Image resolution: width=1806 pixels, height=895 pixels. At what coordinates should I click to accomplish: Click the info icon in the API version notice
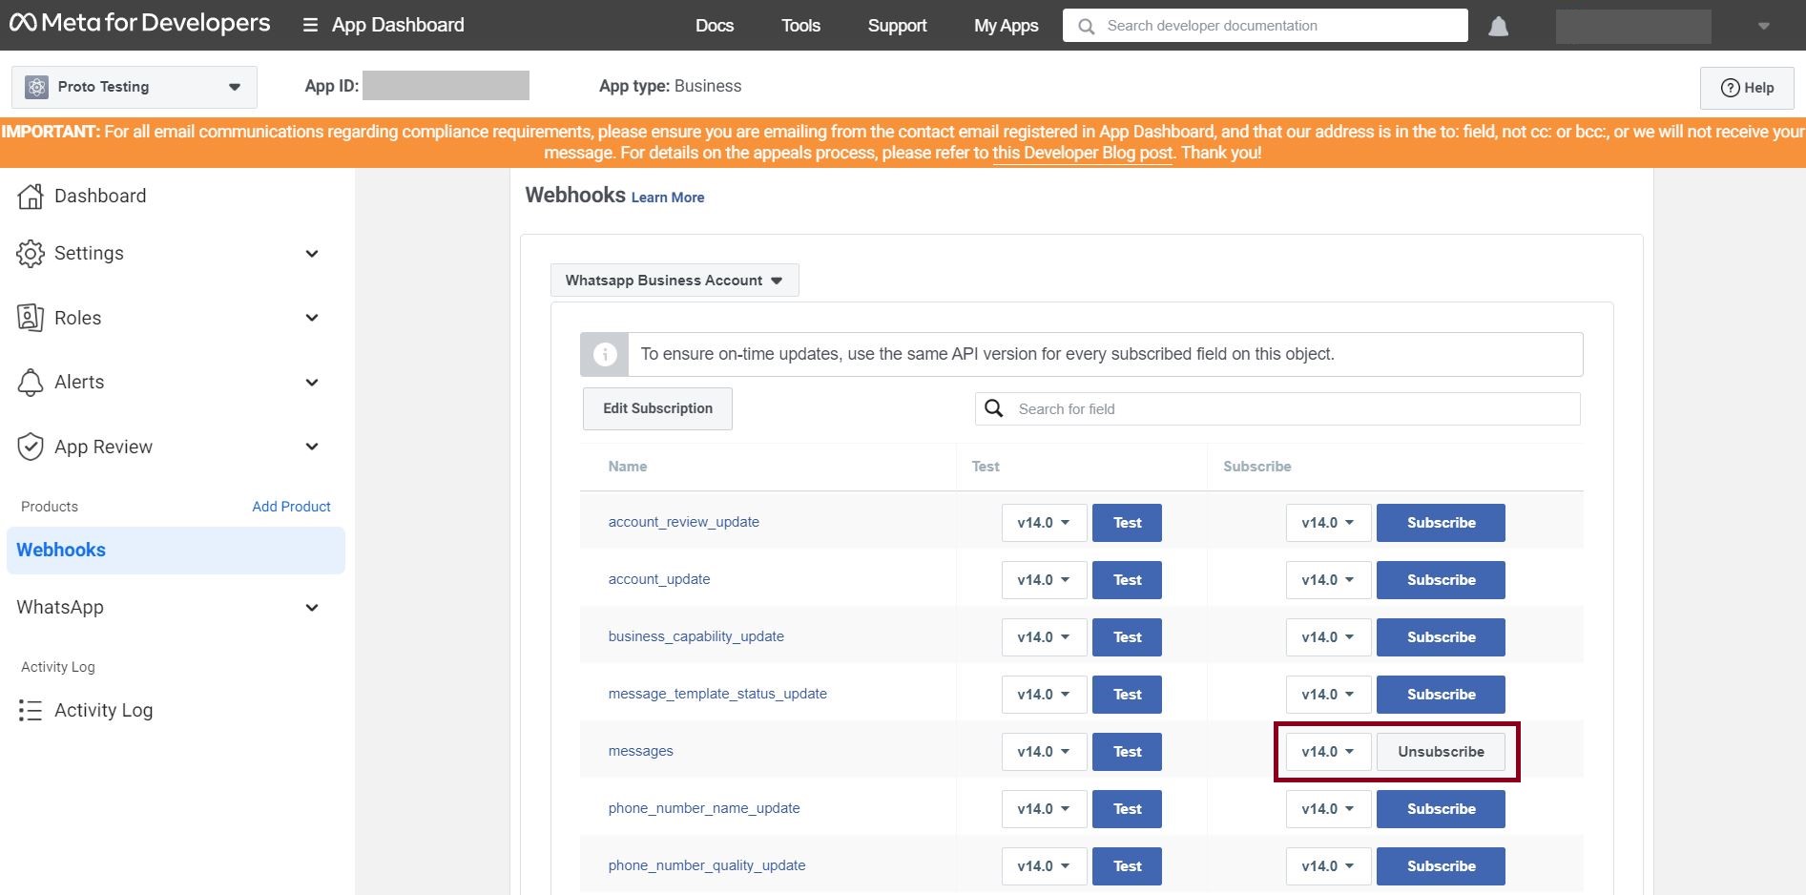click(605, 354)
